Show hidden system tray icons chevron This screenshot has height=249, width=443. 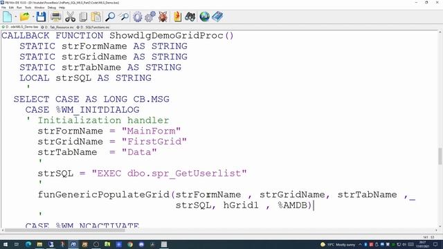pyautogui.click(x=360, y=244)
